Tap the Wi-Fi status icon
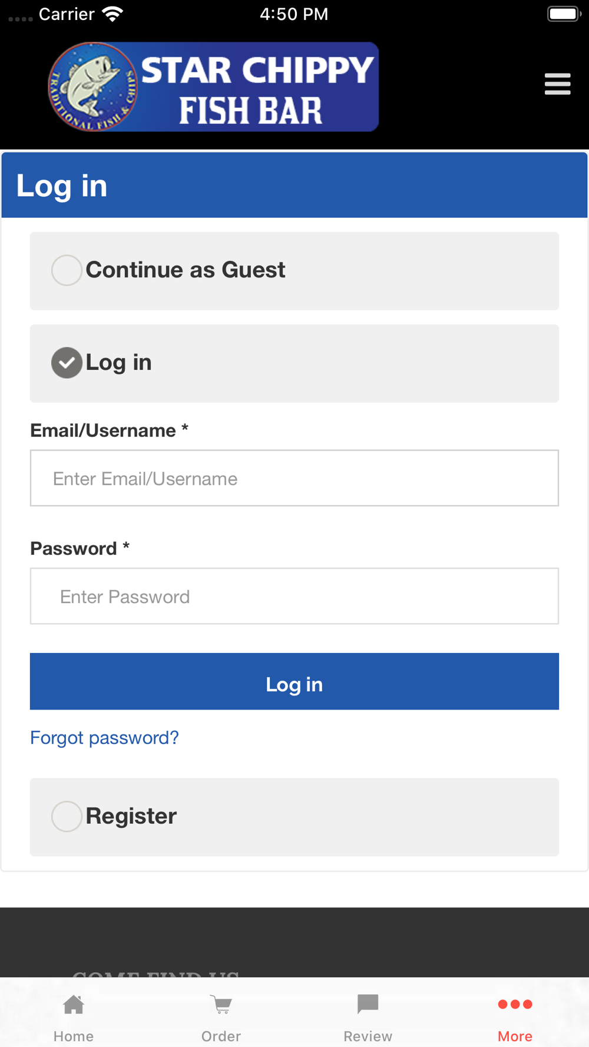Image resolution: width=589 pixels, height=1047 pixels. pyautogui.click(x=112, y=14)
